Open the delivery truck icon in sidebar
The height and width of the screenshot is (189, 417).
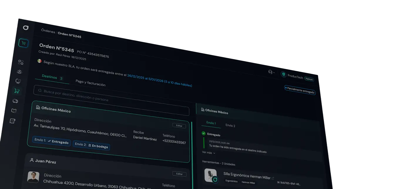(15, 101)
